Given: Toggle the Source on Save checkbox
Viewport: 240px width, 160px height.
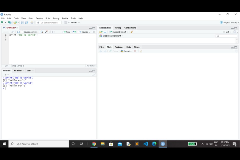Looking at the screenshot, I should 22,32.
